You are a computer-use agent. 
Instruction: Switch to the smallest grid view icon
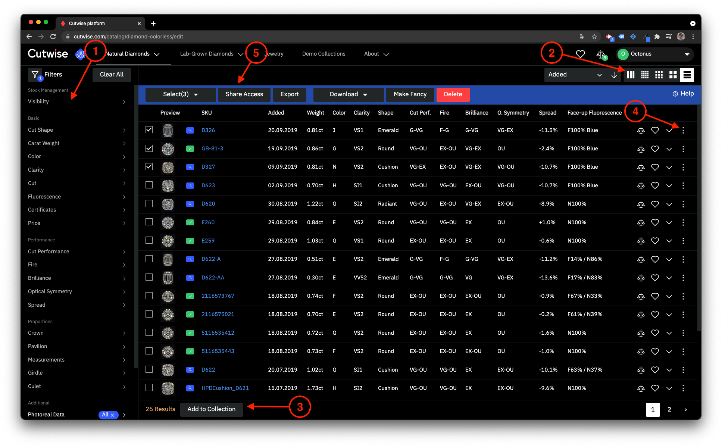tap(645, 75)
